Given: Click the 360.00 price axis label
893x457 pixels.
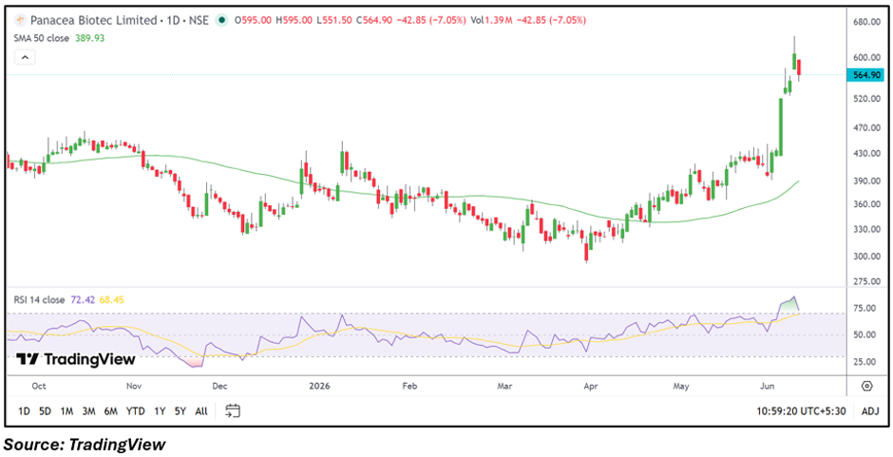Looking at the screenshot, I should point(867,204).
